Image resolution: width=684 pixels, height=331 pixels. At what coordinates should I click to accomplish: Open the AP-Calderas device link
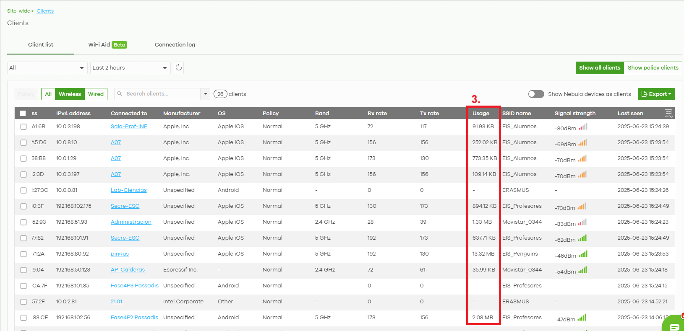[128, 269]
